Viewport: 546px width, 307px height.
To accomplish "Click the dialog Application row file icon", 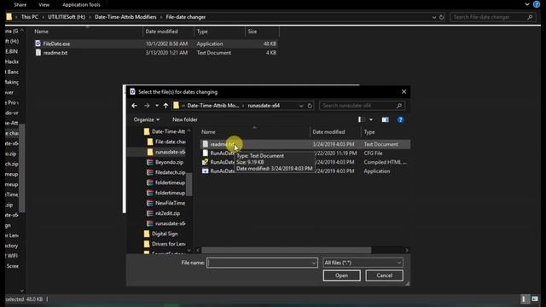I will (206, 171).
